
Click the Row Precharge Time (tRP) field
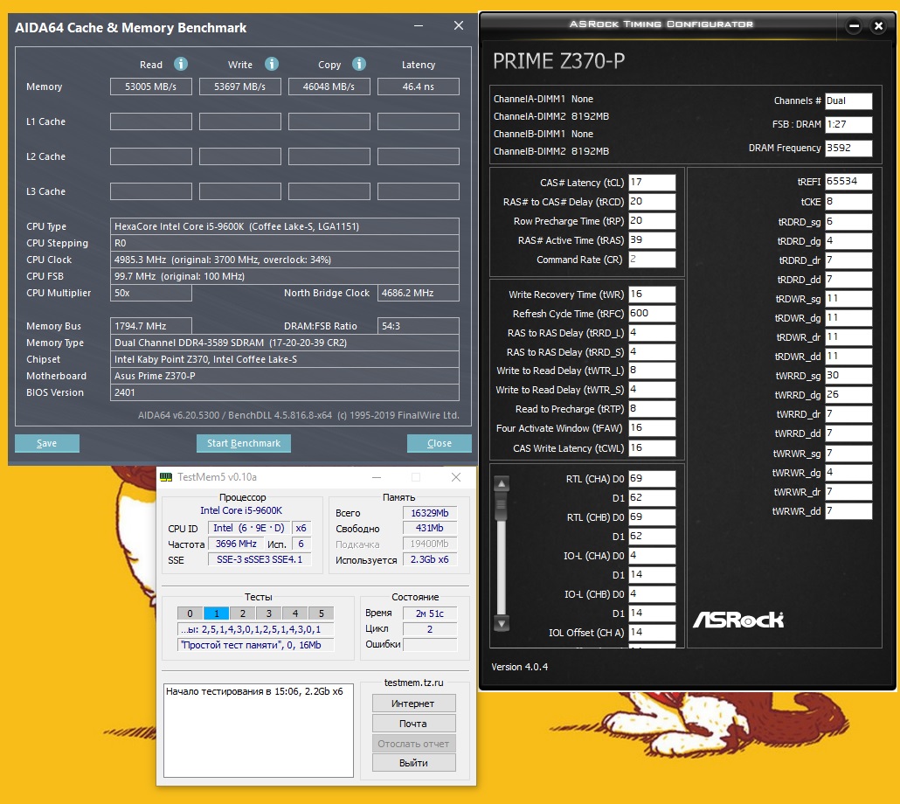click(652, 221)
